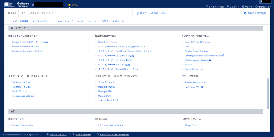
Task: Jump to the サポート category
Action: pos(118,21)
